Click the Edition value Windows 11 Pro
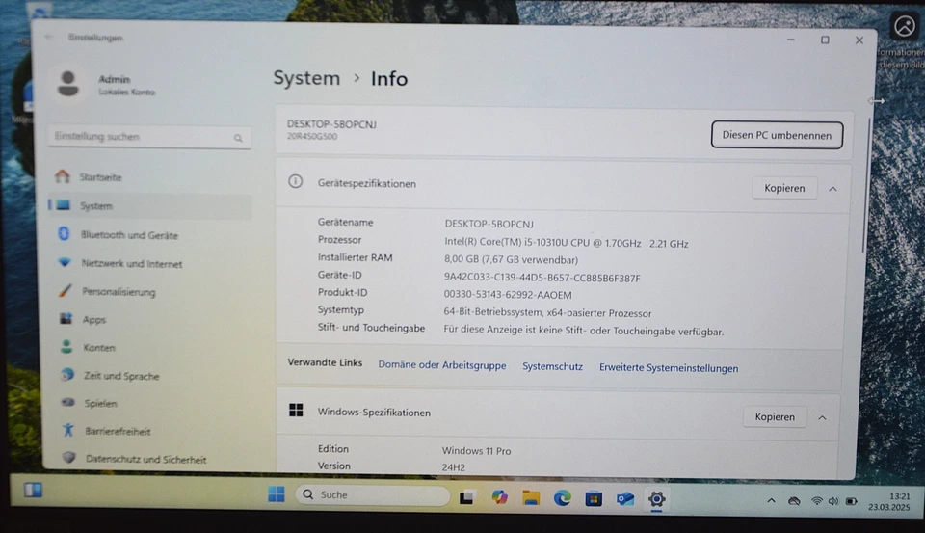 click(476, 451)
